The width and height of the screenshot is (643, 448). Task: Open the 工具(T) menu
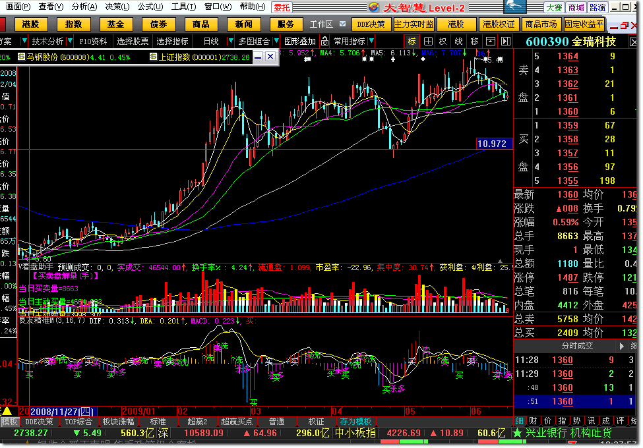click(x=183, y=7)
